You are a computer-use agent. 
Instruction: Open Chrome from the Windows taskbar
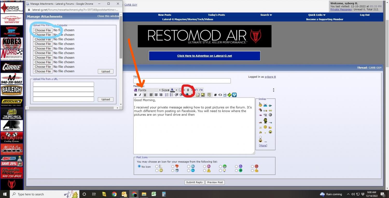[114, 194]
